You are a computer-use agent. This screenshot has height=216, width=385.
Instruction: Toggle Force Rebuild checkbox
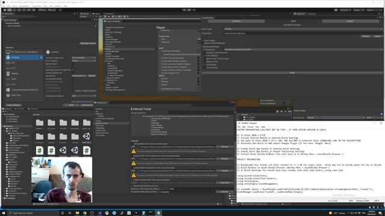pos(205,56)
